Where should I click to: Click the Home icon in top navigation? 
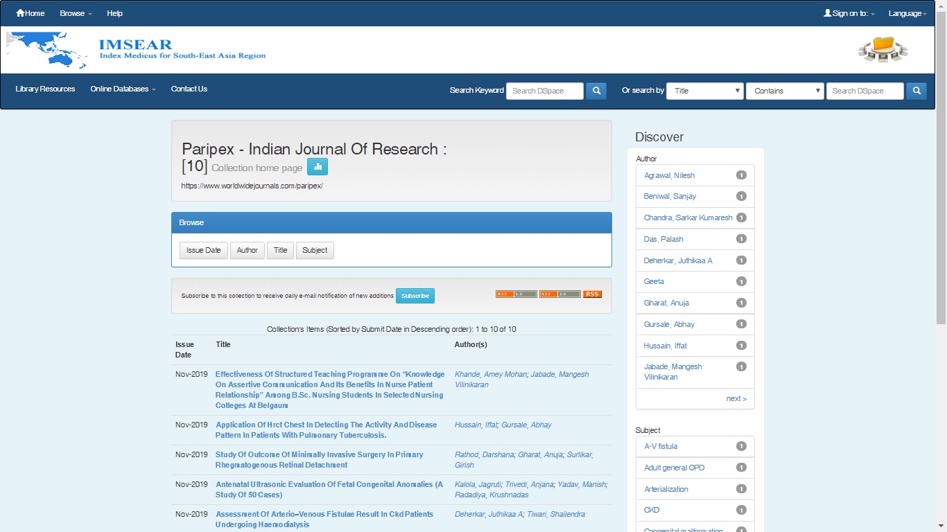click(20, 13)
